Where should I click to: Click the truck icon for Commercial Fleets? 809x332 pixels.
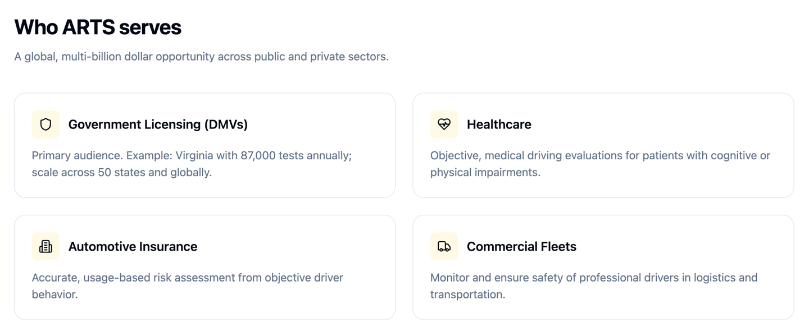pyautogui.click(x=444, y=246)
